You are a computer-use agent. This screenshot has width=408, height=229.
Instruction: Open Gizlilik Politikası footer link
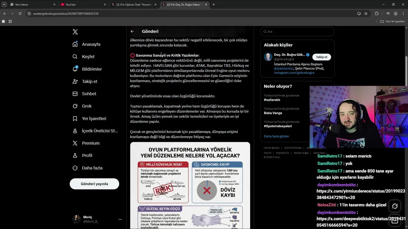coord(293,148)
